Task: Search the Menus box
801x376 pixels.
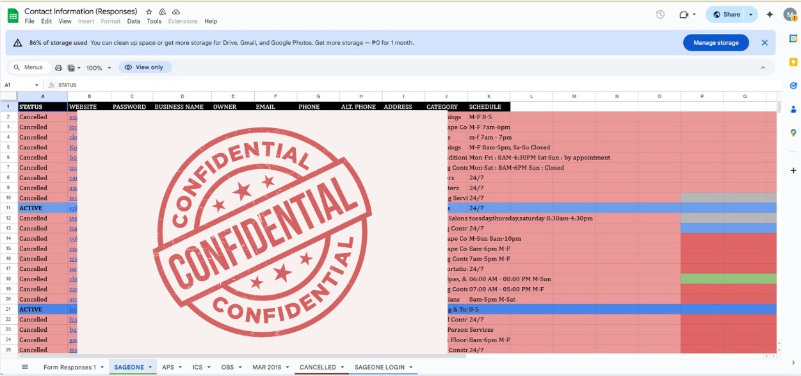Action: point(29,67)
